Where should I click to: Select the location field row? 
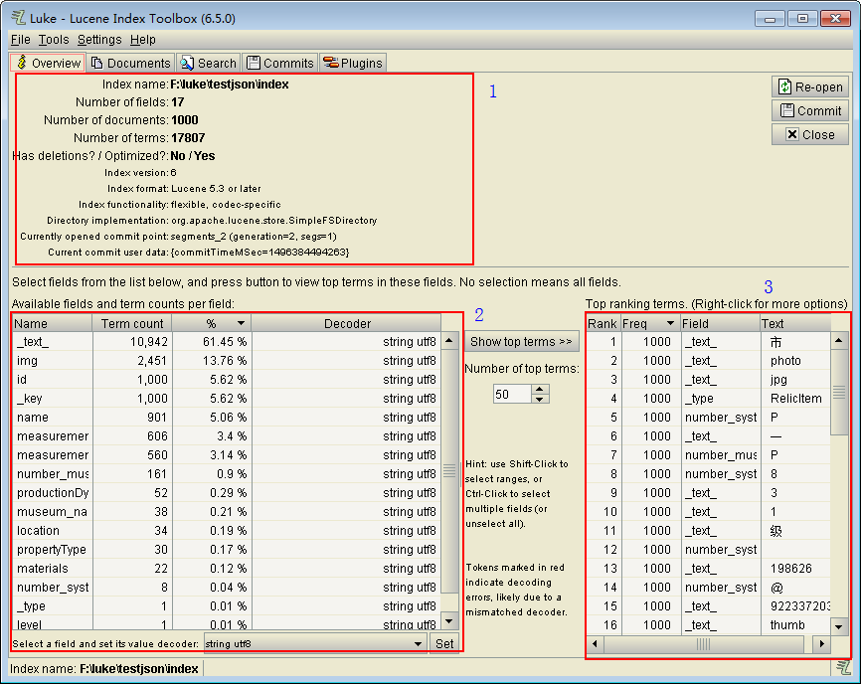click(x=227, y=530)
